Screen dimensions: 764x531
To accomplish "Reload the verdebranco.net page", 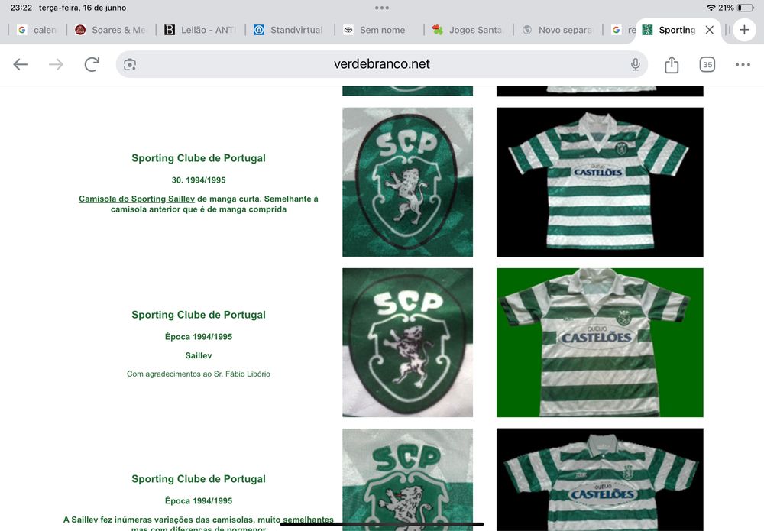I will pos(92,64).
